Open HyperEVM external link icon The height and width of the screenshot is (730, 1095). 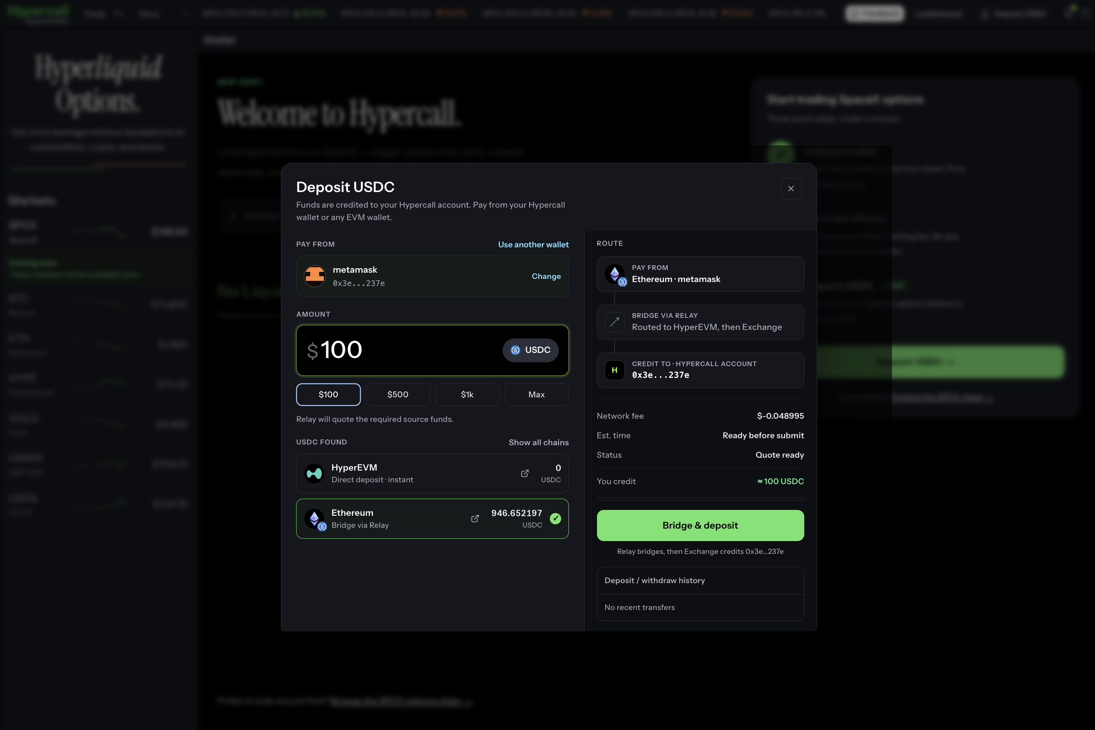pyautogui.click(x=525, y=473)
